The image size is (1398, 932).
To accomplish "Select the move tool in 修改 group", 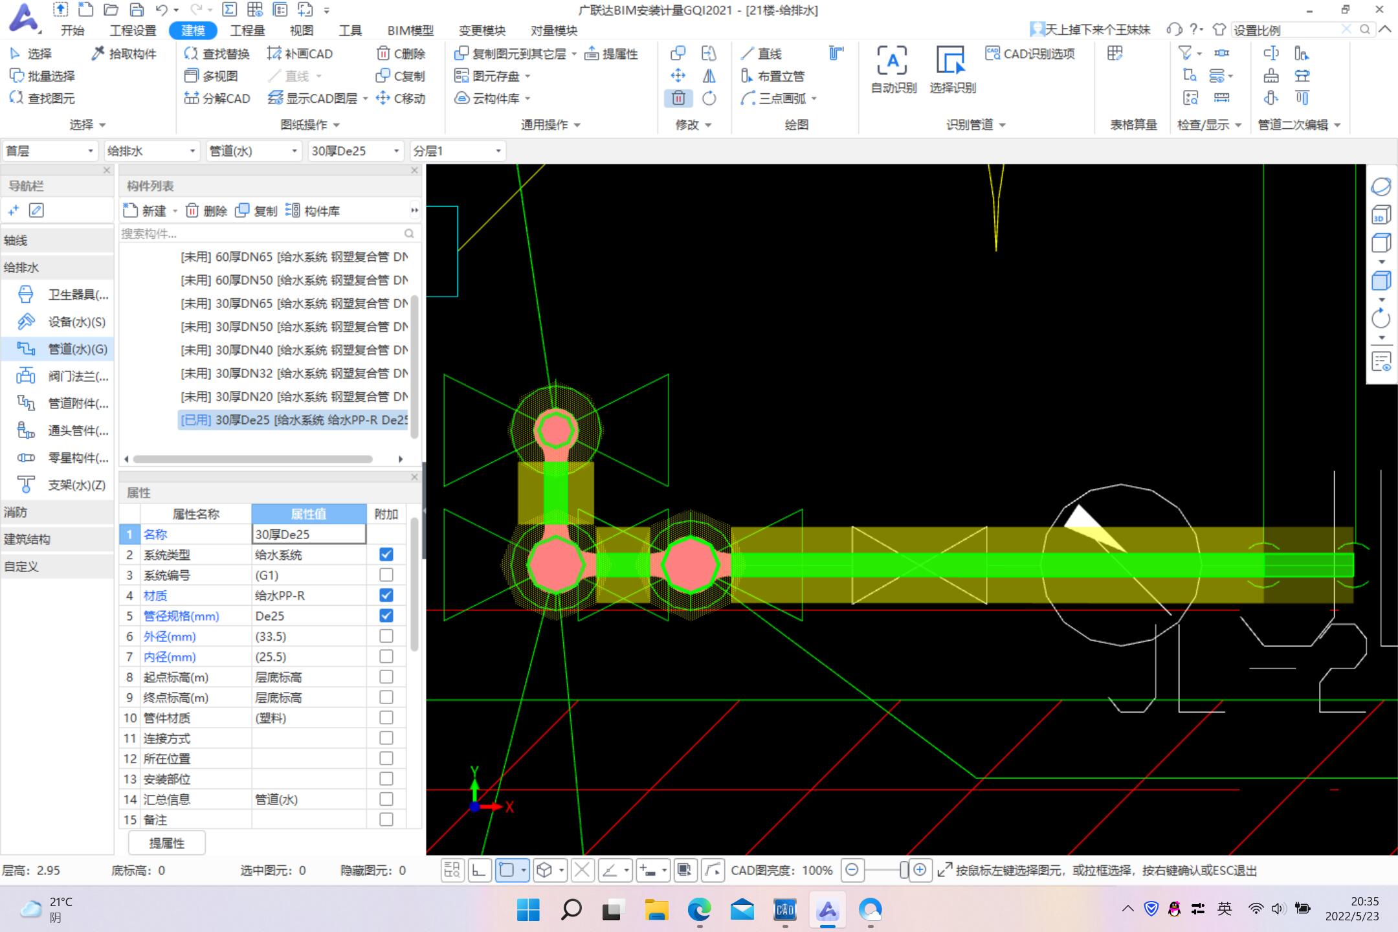I will (x=678, y=76).
